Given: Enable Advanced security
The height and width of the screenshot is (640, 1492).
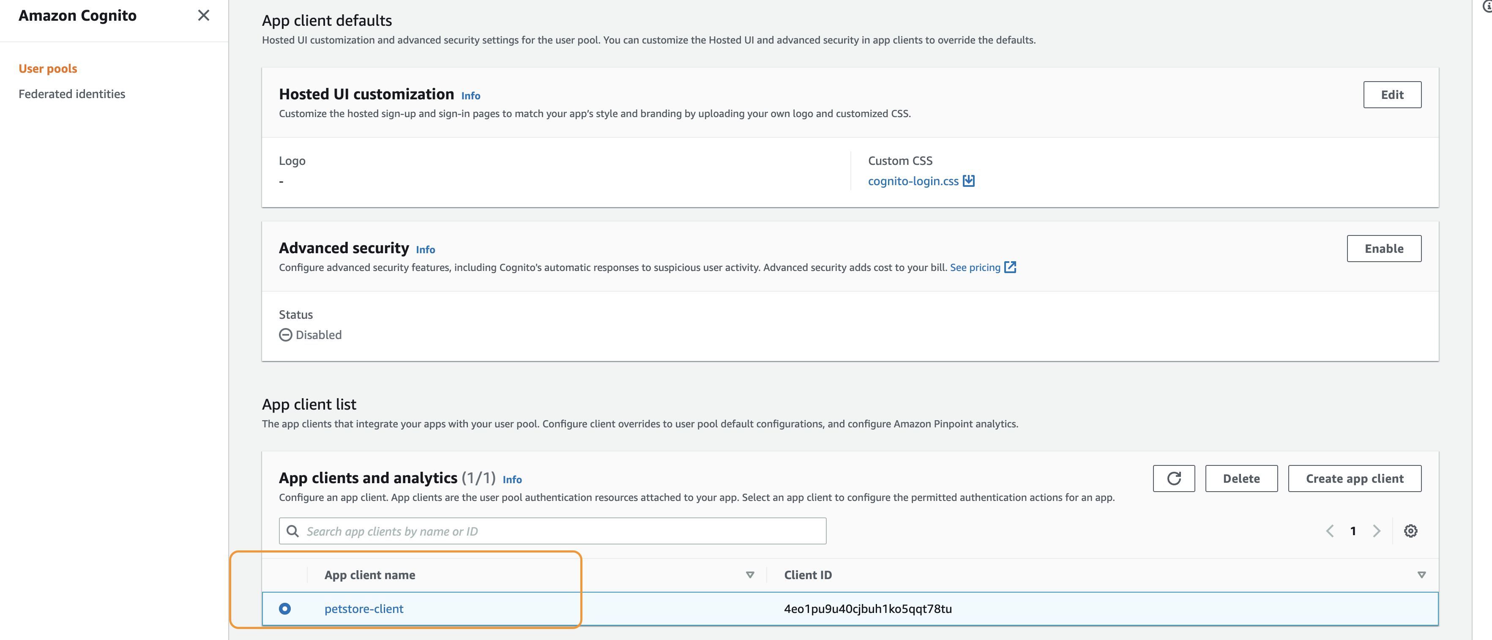Looking at the screenshot, I should coord(1384,249).
